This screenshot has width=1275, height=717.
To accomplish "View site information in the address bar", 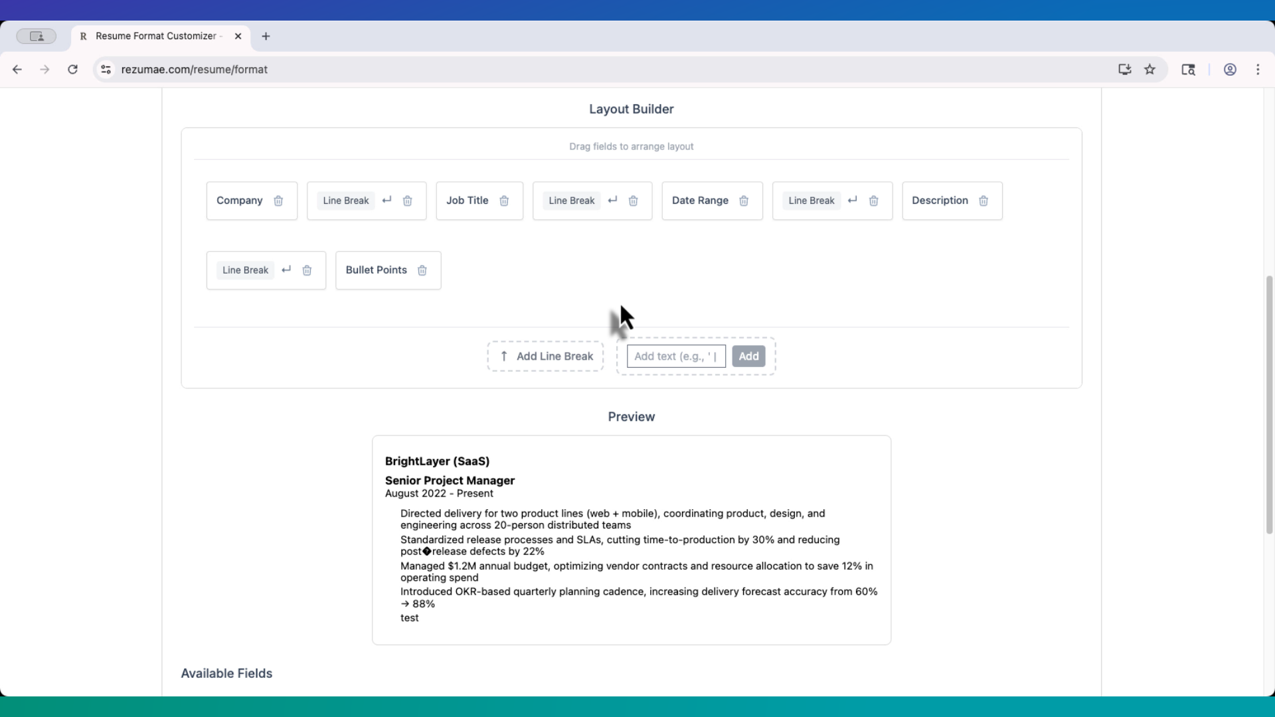I will tap(106, 69).
